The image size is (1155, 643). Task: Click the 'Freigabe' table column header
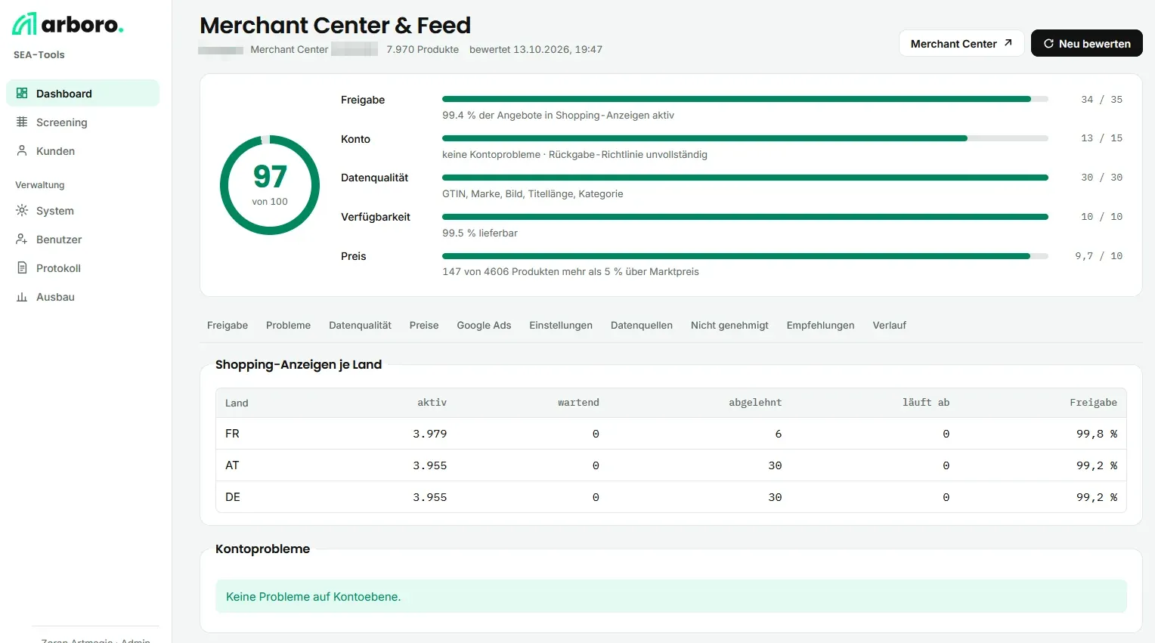pos(1093,403)
